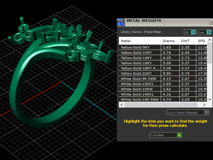
Task: Select the White Gold:9K PdW row
Action: click(x=163, y=79)
